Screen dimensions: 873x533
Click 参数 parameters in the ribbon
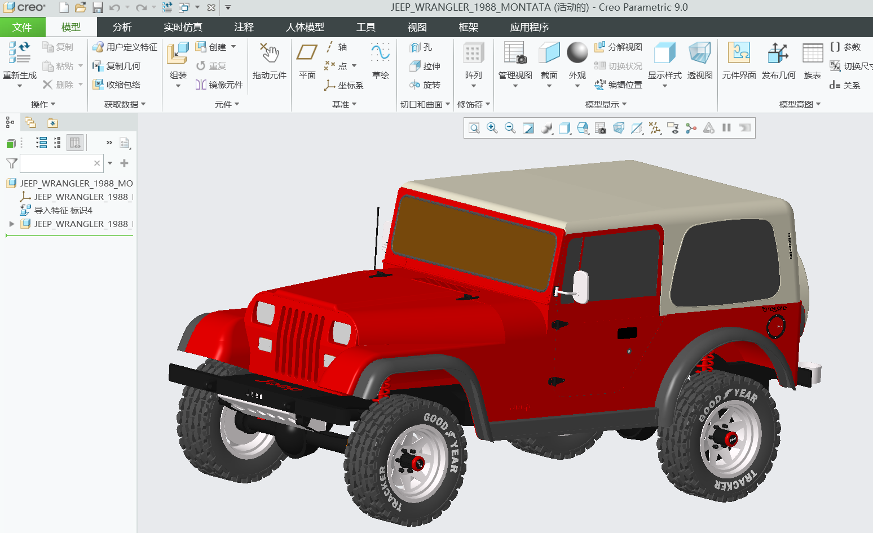(845, 47)
